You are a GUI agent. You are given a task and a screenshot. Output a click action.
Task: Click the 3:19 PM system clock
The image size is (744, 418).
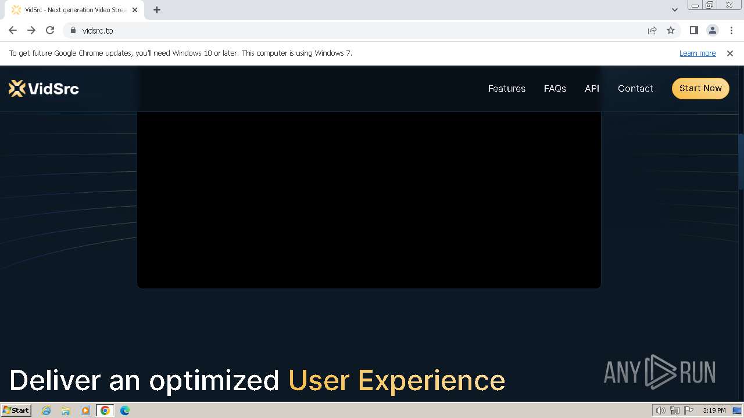coord(714,410)
